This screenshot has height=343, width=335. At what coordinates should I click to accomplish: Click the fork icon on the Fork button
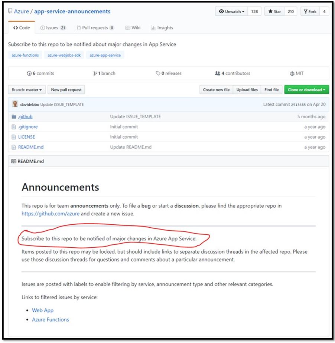pos(305,11)
